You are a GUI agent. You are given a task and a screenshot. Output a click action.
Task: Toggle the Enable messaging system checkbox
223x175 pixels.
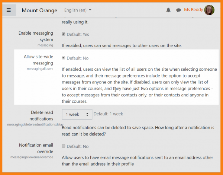pos(64,35)
